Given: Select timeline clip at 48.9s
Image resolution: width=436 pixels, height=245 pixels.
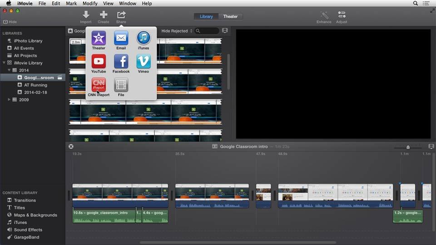Looking at the screenshot, I should pyautogui.click(x=336, y=196).
